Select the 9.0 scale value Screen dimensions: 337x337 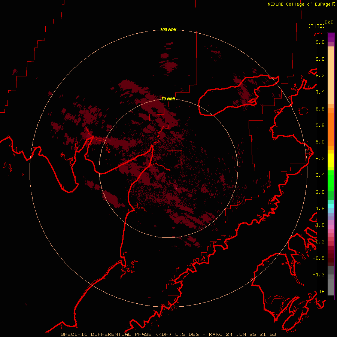pos(320,59)
